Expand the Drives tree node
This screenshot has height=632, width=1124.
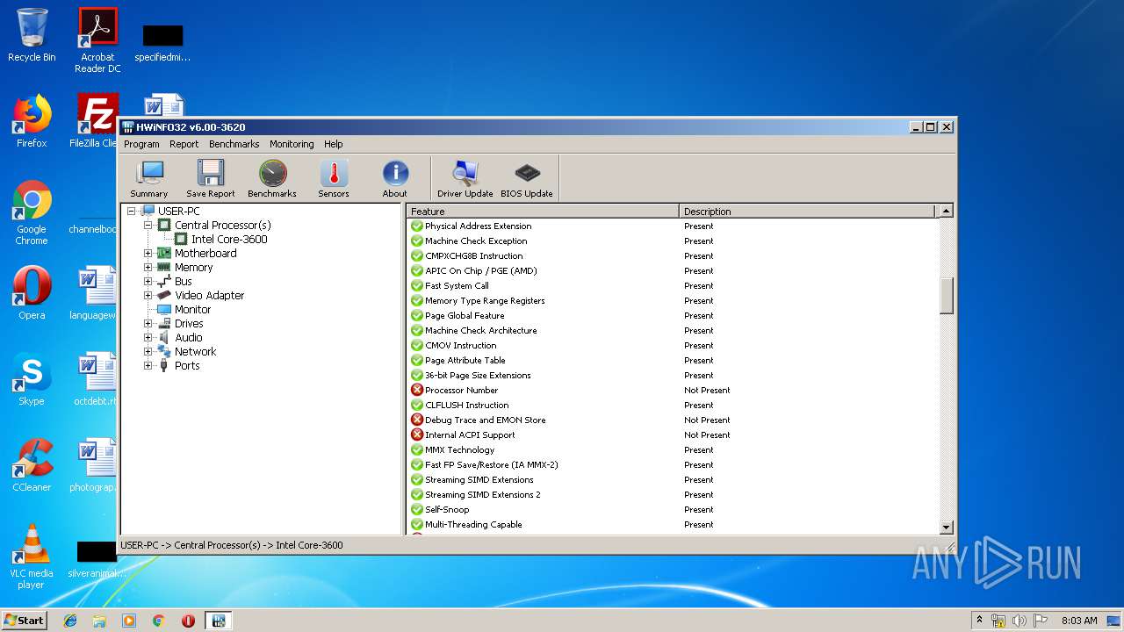point(148,324)
